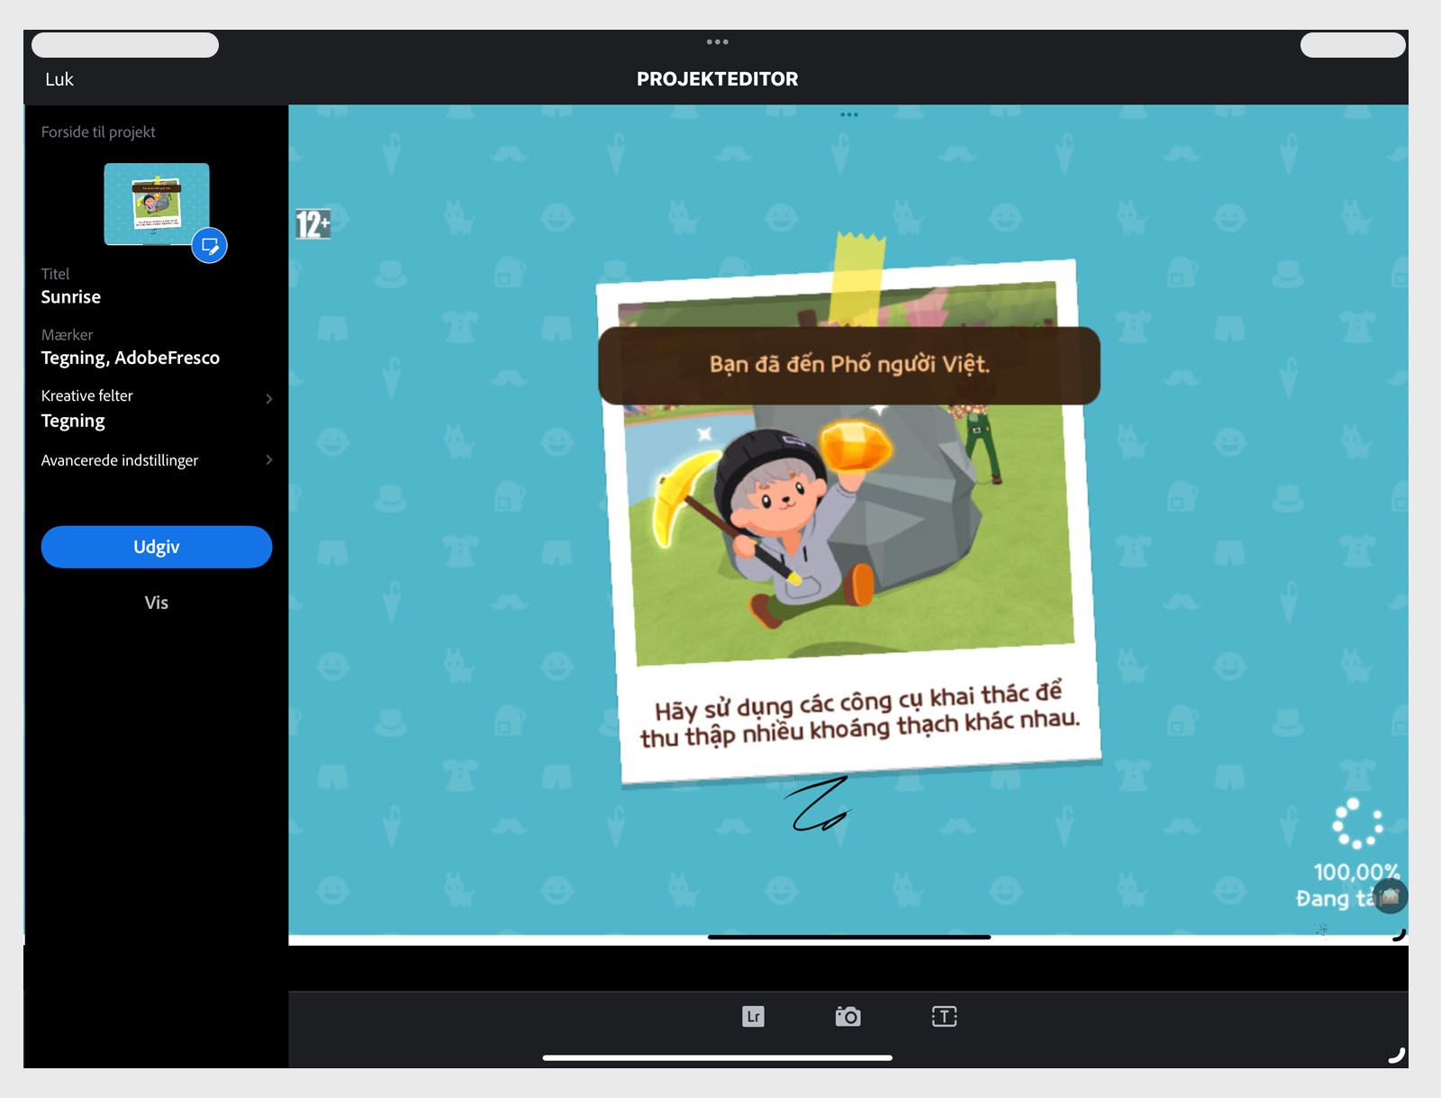Close the editor with Luk
1441x1098 pixels.
coord(59,79)
